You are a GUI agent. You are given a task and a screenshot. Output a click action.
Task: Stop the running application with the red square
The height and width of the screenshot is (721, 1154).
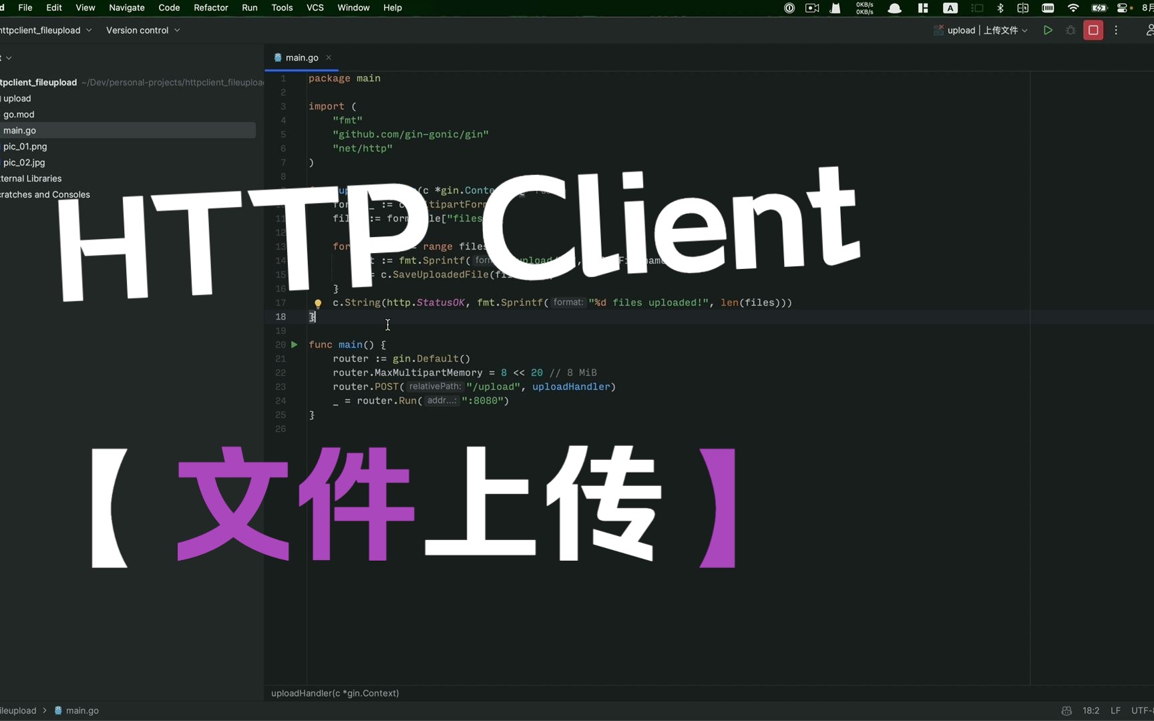click(x=1094, y=30)
